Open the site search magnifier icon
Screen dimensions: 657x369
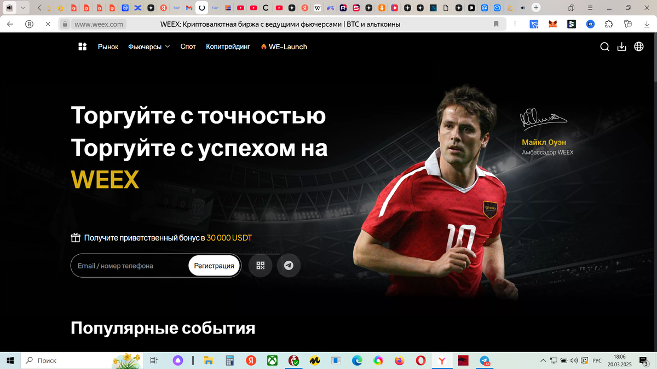(x=604, y=46)
